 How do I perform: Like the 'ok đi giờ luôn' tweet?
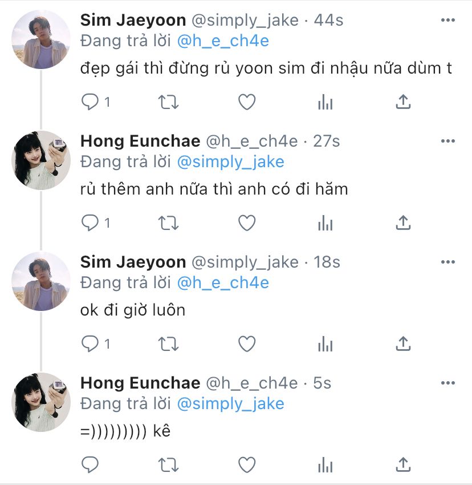click(x=246, y=344)
